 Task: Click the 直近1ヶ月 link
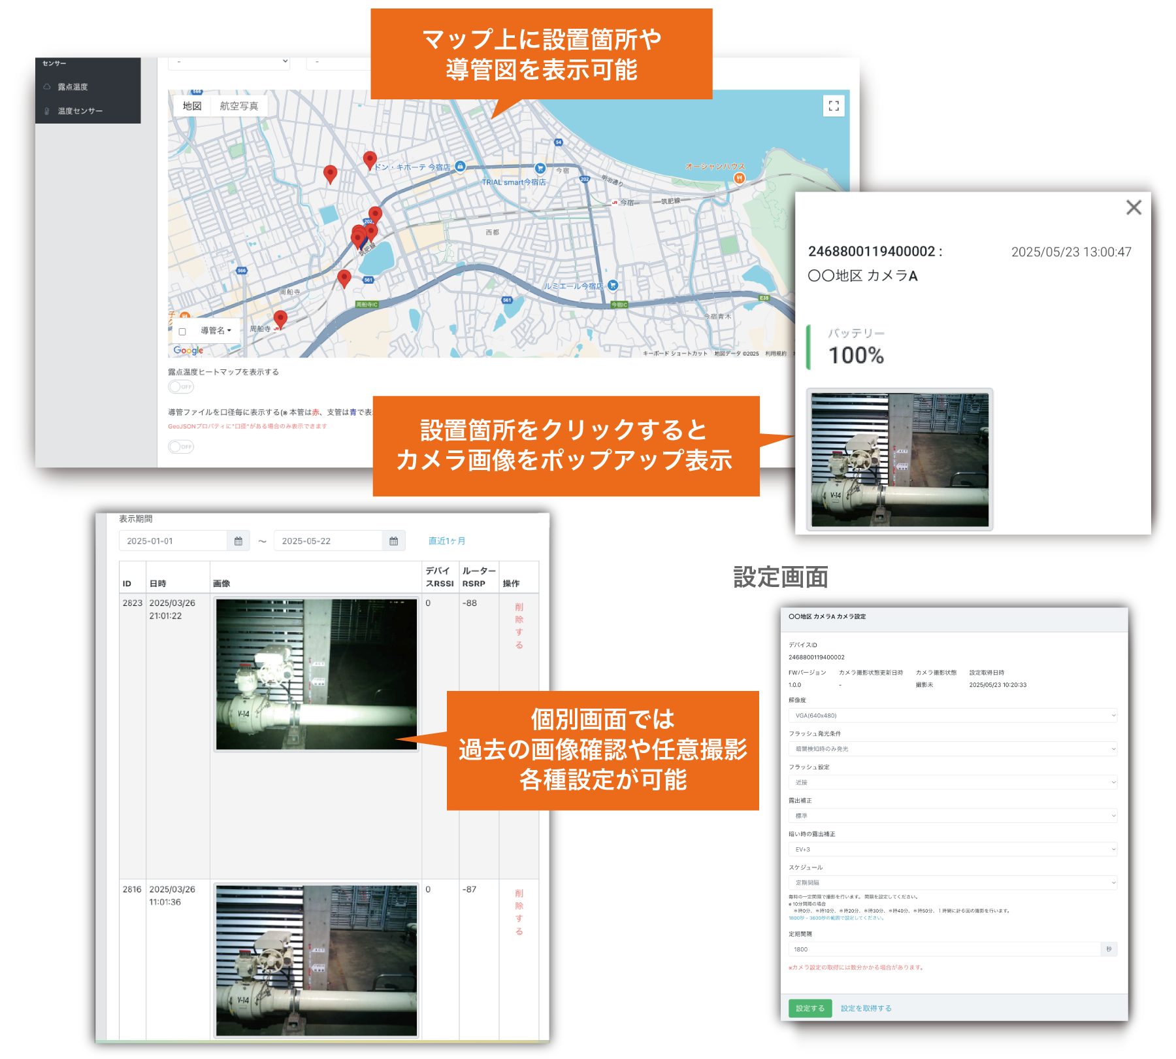(x=447, y=541)
